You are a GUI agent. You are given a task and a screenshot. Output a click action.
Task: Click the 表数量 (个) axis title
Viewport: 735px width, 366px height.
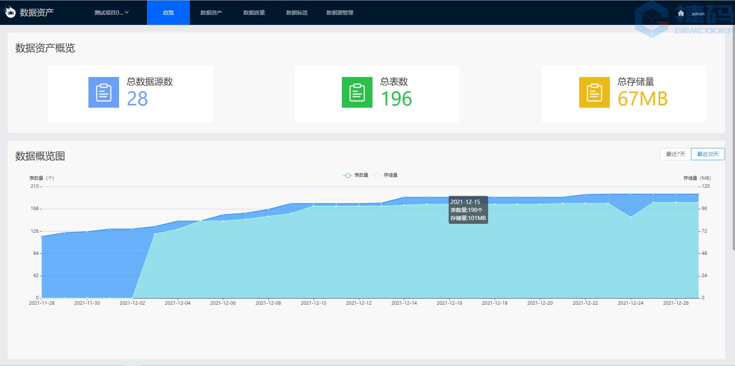pyautogui.click(x=42, y=178)
